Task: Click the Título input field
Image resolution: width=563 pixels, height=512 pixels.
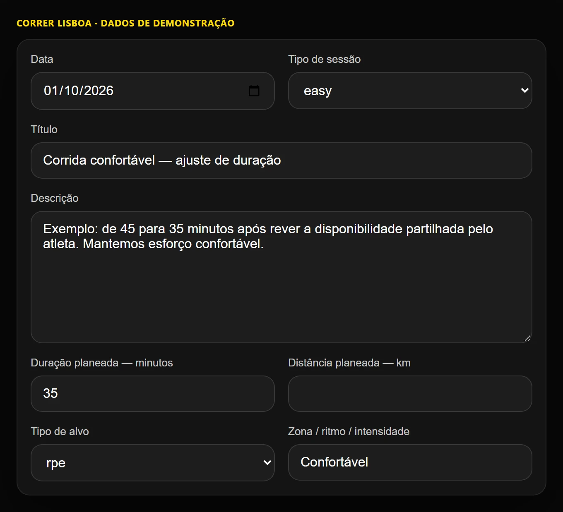Action: point(281,160)
